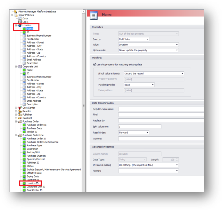The height and width of the screenshot is (210, 222).
Task: Click the green icon beside Vendor ID
Action: click(24, 132)
